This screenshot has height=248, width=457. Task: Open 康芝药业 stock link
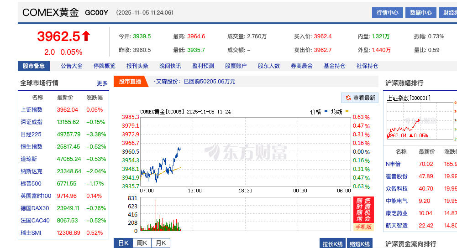click(x=397, y=213)
